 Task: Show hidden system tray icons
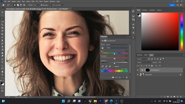tap(152, 101)
